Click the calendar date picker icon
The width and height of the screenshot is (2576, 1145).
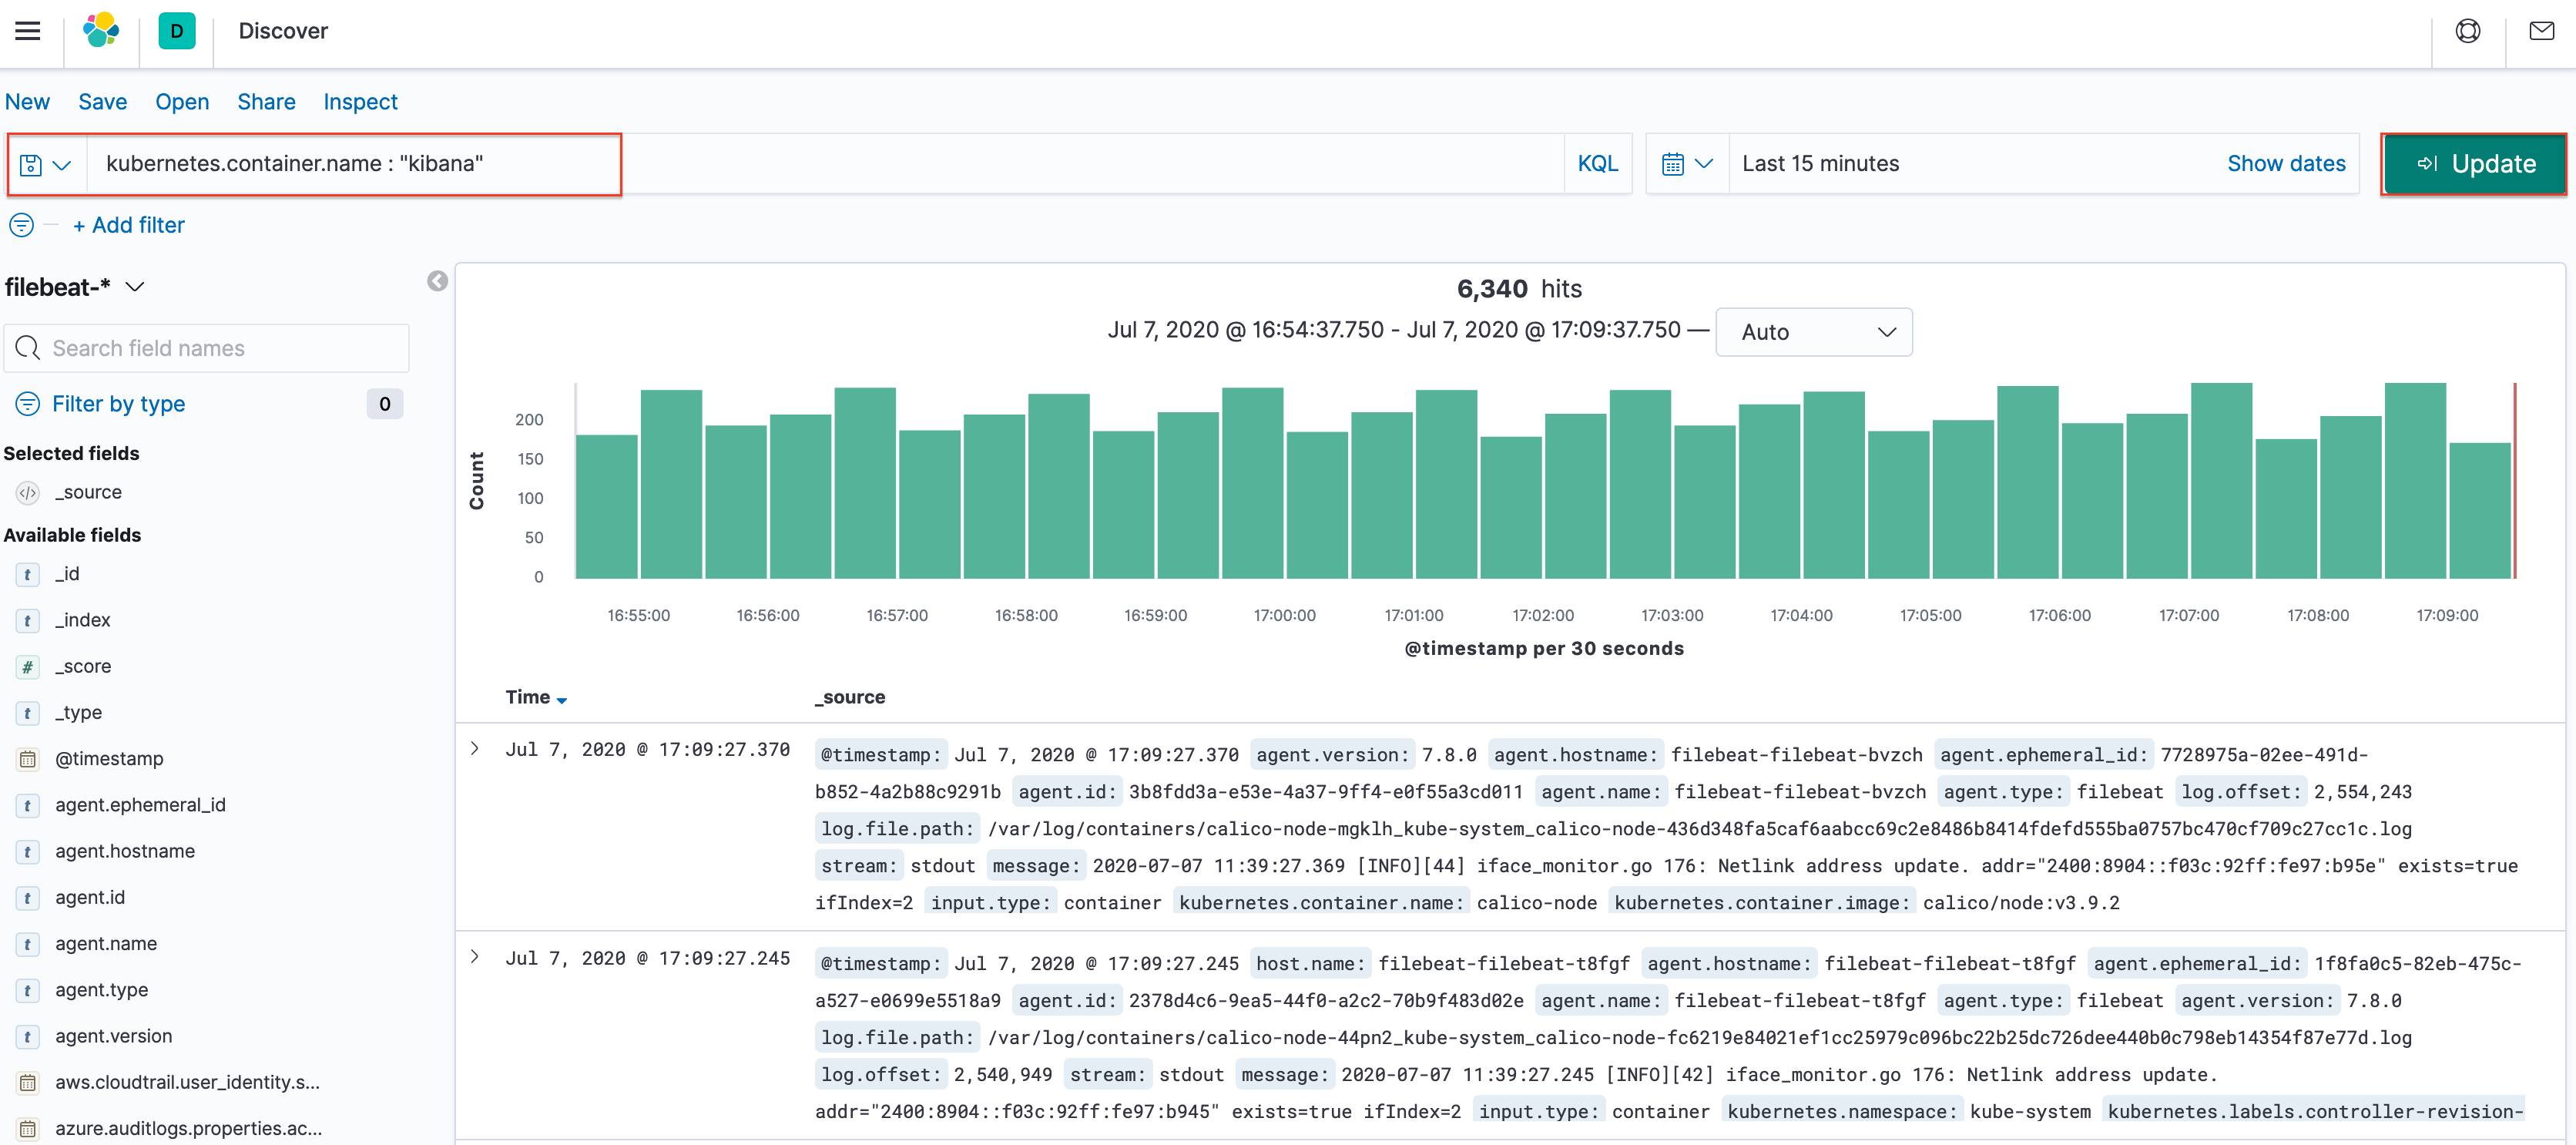click(x=1675, y=163)
